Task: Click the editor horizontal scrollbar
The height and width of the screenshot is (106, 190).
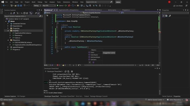Action: (110, 65)
